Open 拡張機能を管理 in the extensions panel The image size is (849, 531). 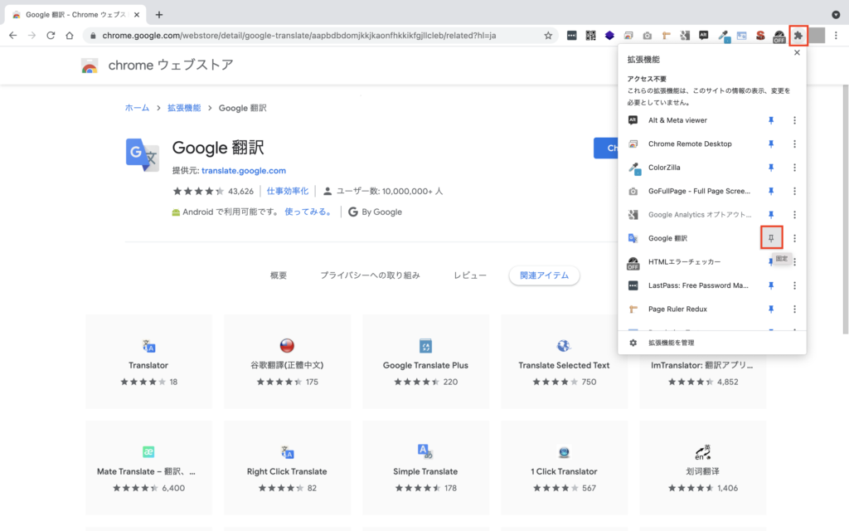tap(672, 343)
